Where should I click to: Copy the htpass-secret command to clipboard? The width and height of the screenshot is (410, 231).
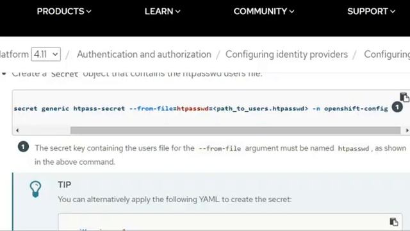pyautogui.click(x=404, y=97)
